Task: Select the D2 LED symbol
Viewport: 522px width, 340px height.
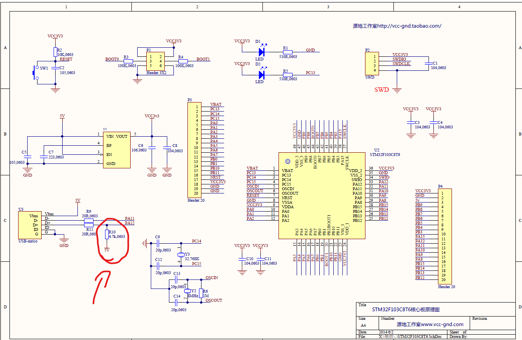Action: pyautogui.click(x=262, y=76)
